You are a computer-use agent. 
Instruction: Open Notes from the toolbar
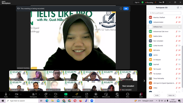tap(117, 95)
